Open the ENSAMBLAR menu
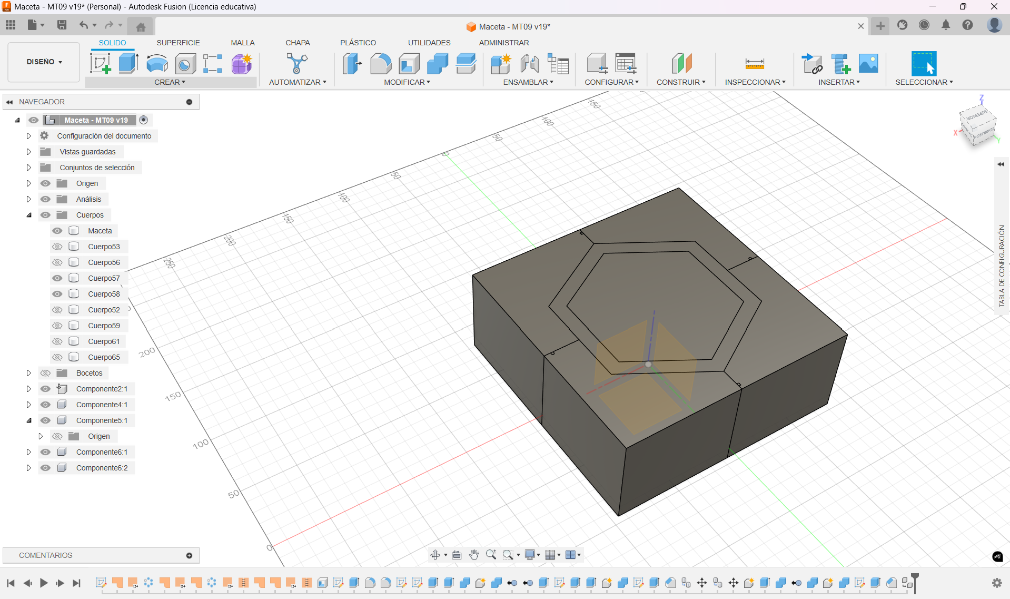 pos(528,82)
